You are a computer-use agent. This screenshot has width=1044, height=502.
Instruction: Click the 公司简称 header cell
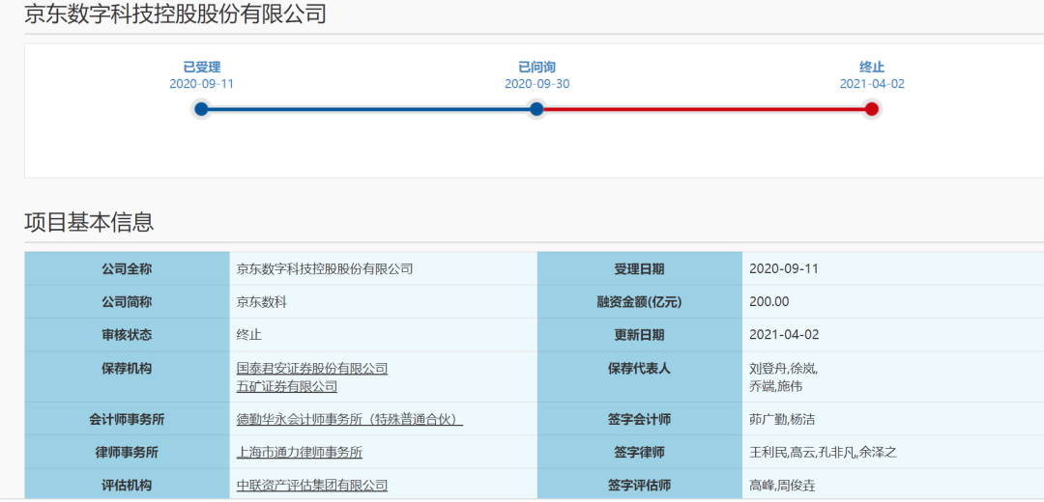click(x=128, y=302)
